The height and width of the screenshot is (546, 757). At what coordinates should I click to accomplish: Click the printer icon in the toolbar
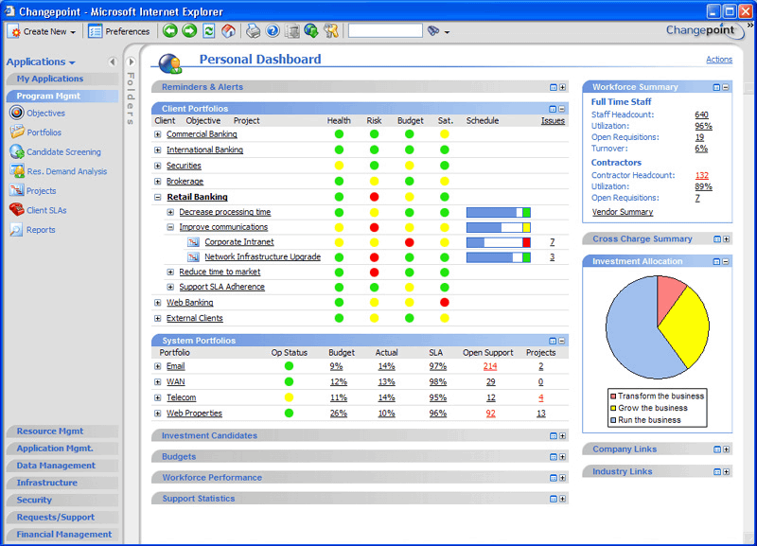(x=253, y=31)
